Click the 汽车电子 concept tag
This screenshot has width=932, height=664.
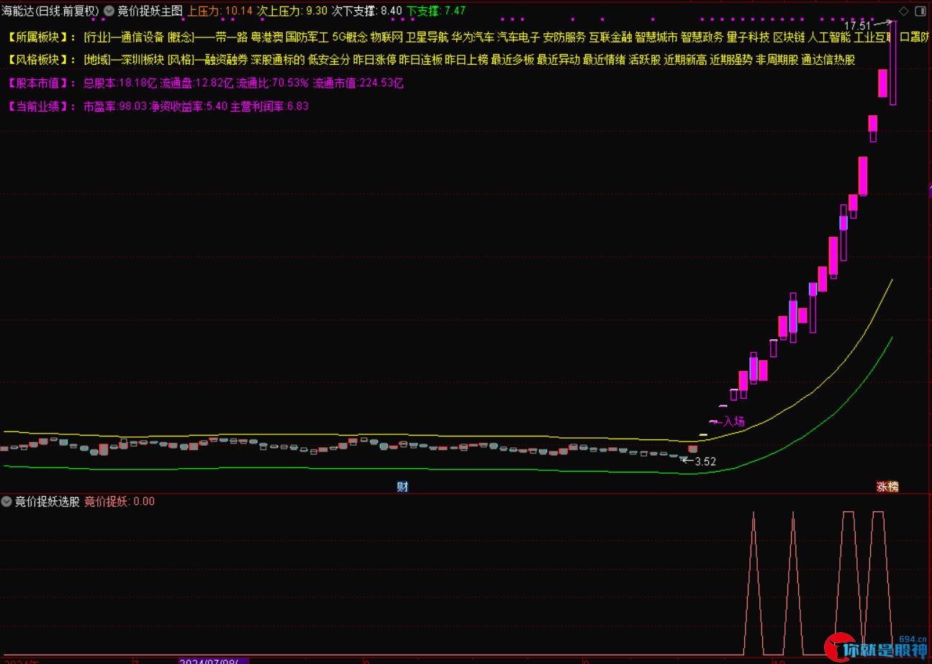tap(519, 37)
